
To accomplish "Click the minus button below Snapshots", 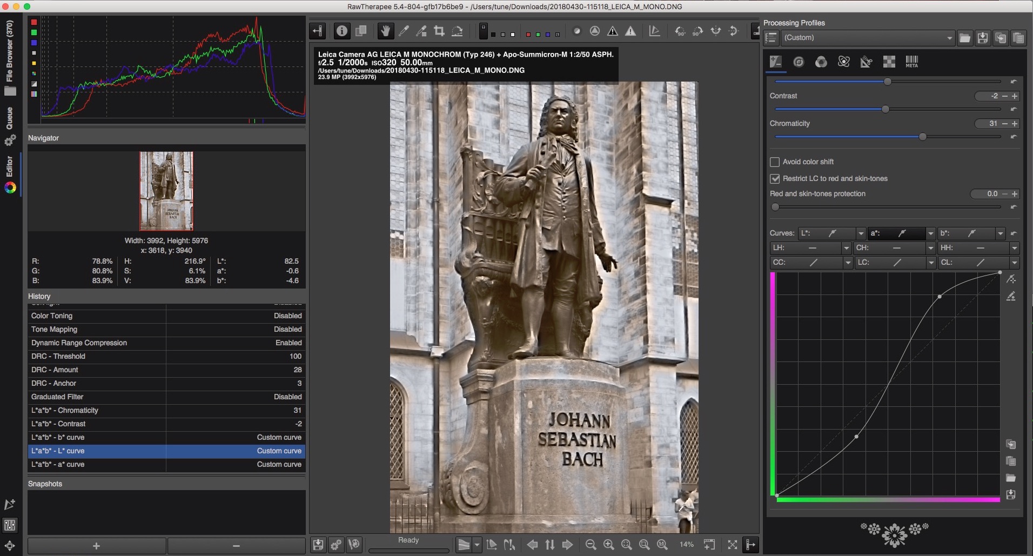I will 236,545.
